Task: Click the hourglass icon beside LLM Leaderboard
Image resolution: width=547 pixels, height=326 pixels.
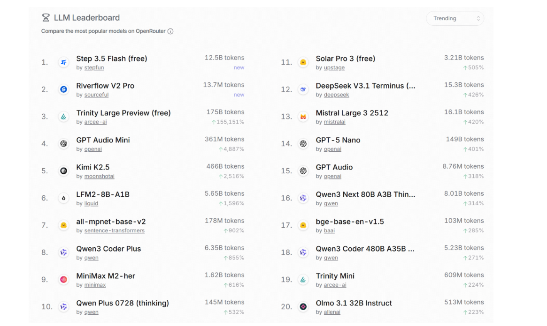Action: [46, 18]
